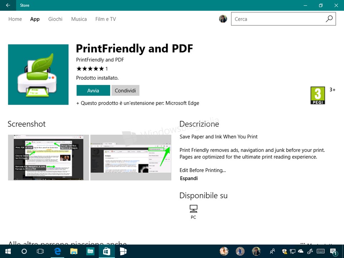
Task: Open the PrintFriendly and PDF publisher link
Action: click(x=100, y=60)
